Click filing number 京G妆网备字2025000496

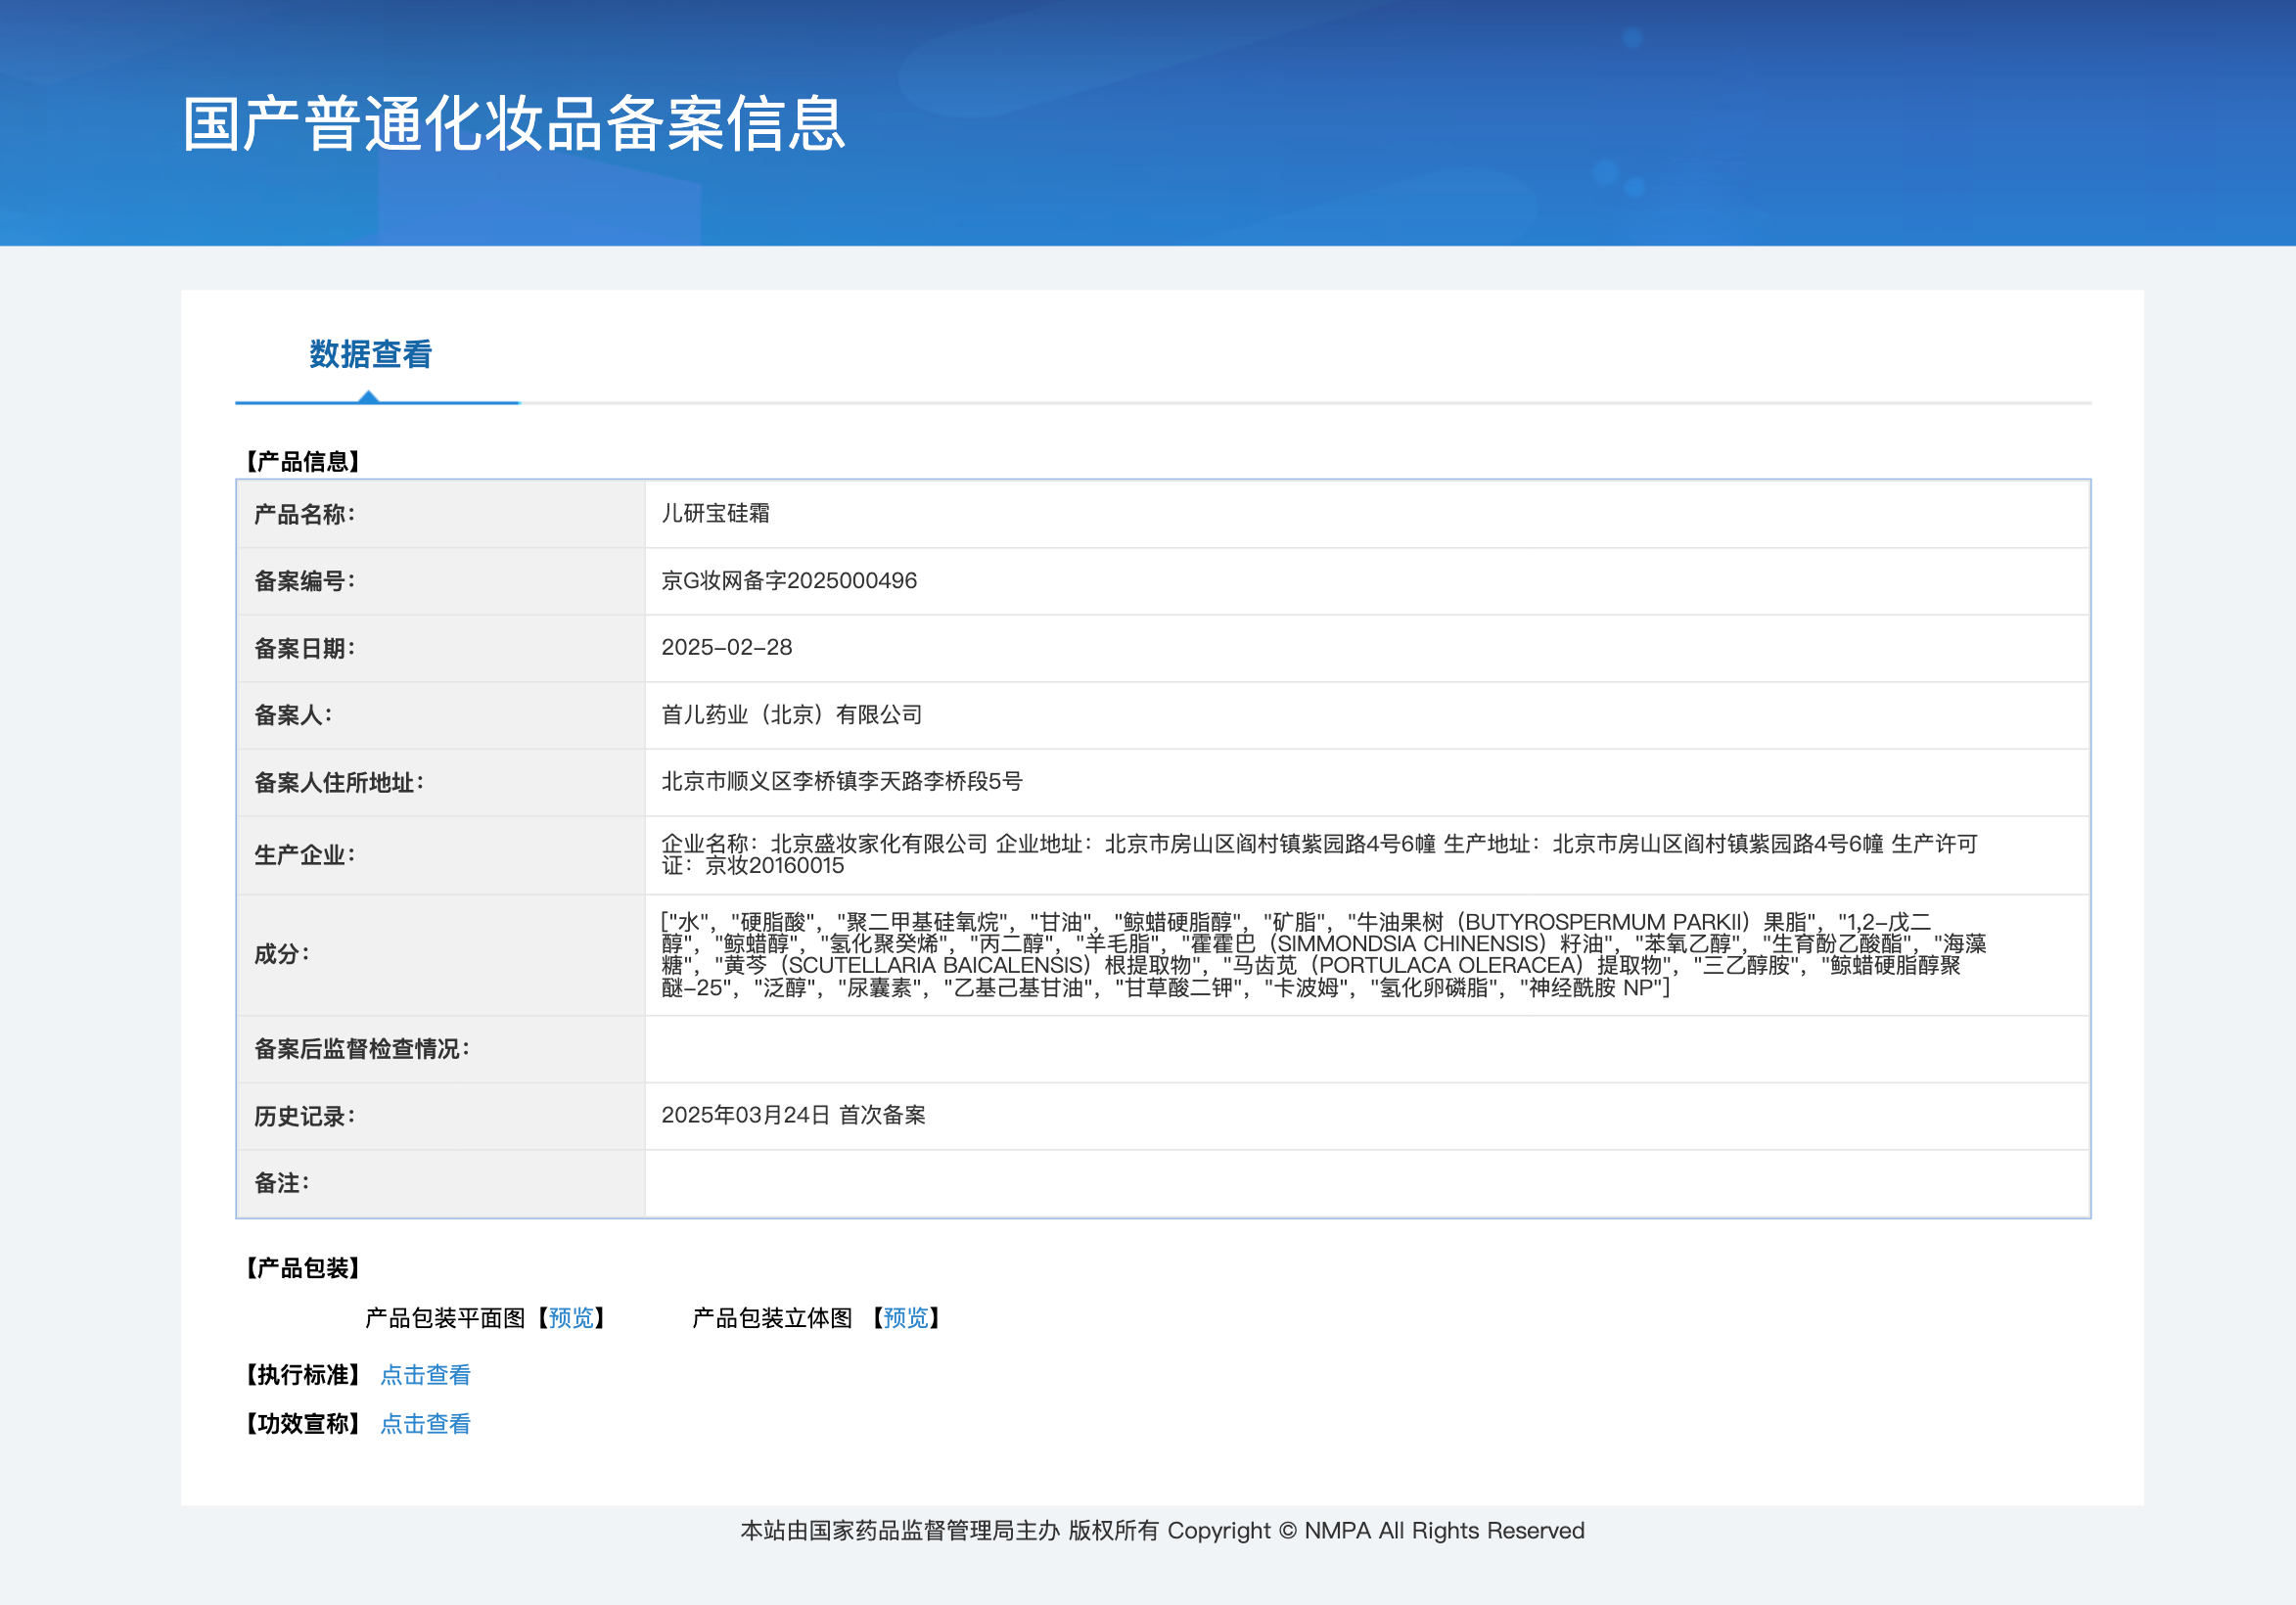788,581
